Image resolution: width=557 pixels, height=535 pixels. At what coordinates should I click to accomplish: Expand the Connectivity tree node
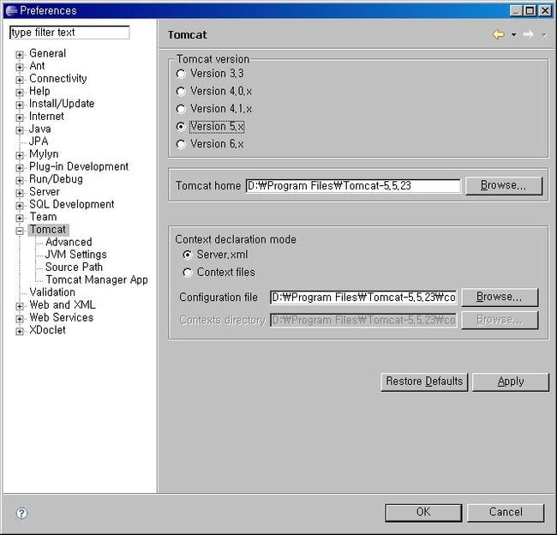point(20,80)
